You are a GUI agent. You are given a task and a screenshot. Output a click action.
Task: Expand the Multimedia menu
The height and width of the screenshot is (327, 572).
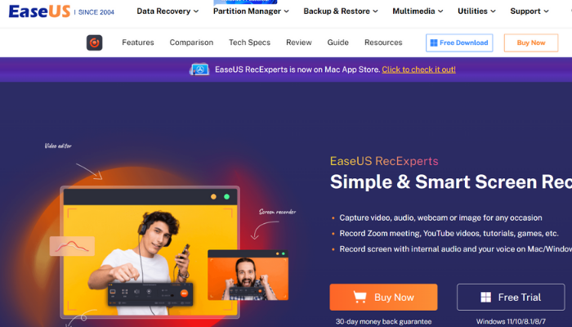click(418, 11)
